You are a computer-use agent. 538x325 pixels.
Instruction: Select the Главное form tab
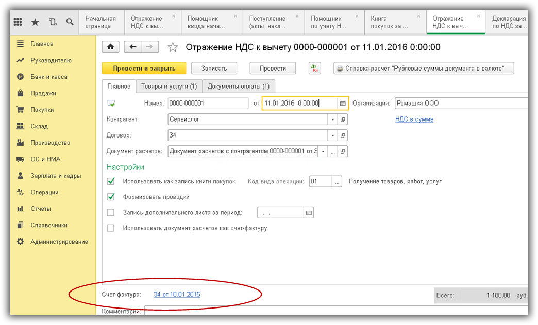click(119, 87)
